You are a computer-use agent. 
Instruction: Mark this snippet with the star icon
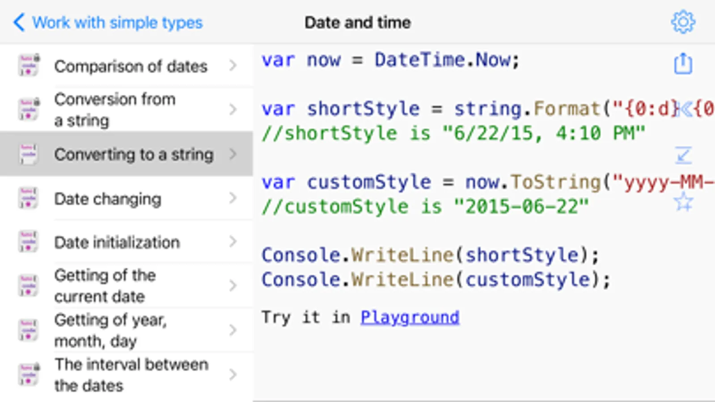coord(683,202)
